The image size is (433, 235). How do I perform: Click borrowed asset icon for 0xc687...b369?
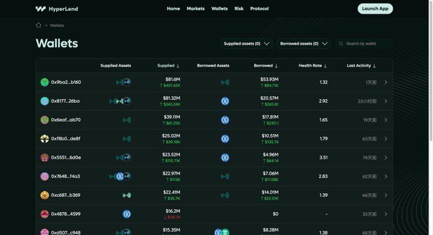coord(225,196)
